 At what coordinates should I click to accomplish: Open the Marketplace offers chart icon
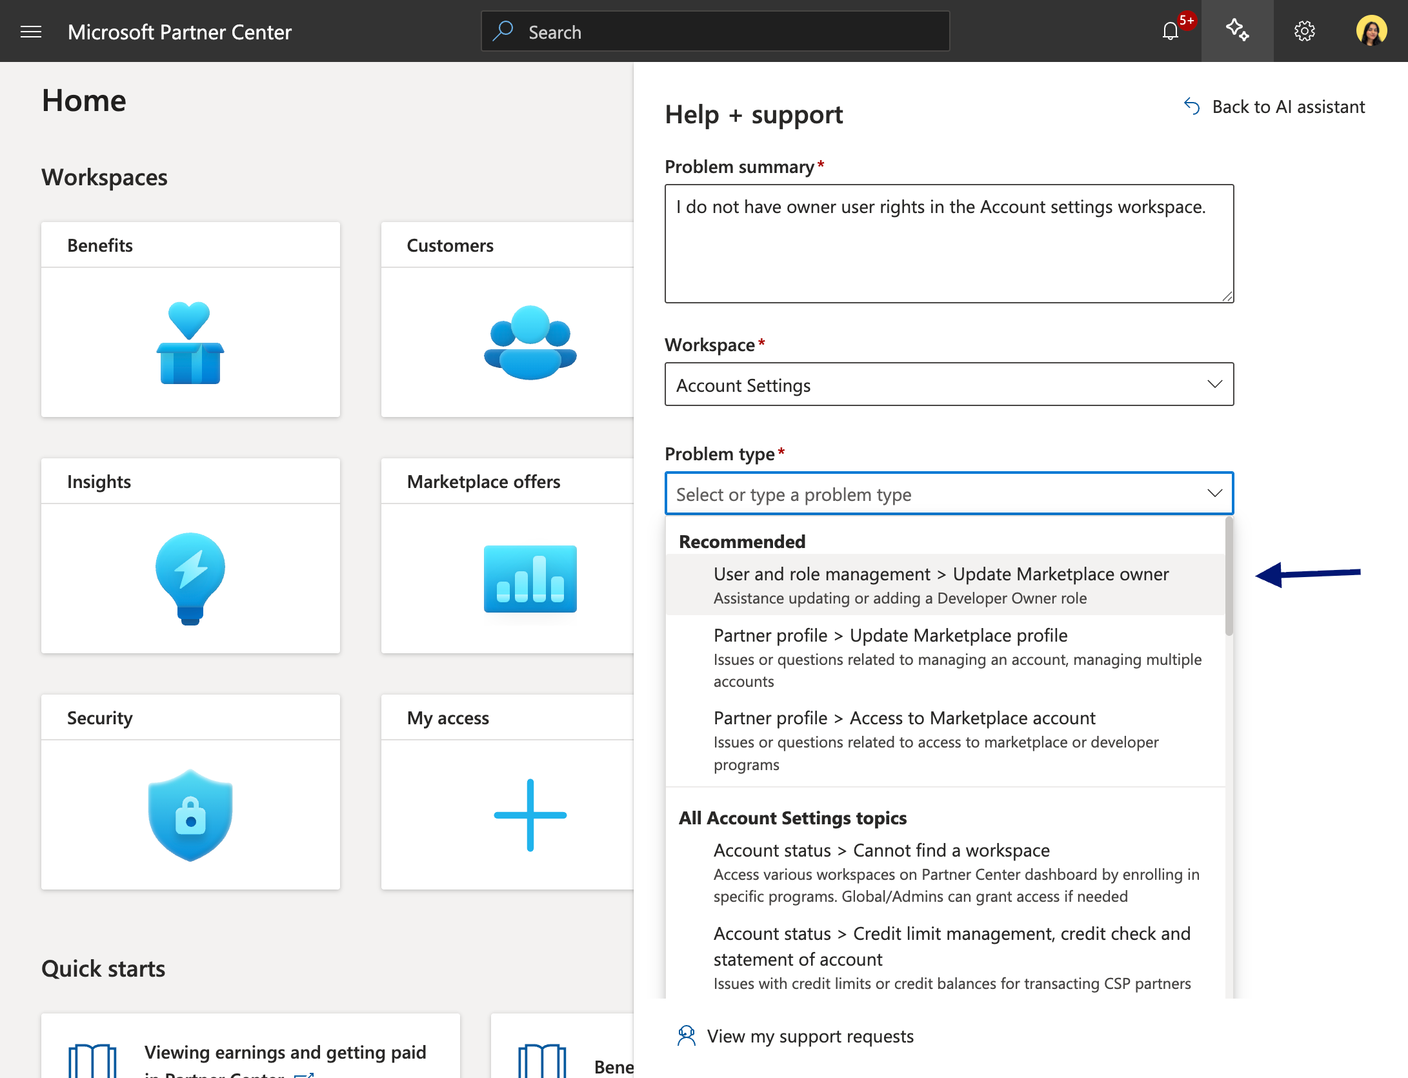pos(530,578)
